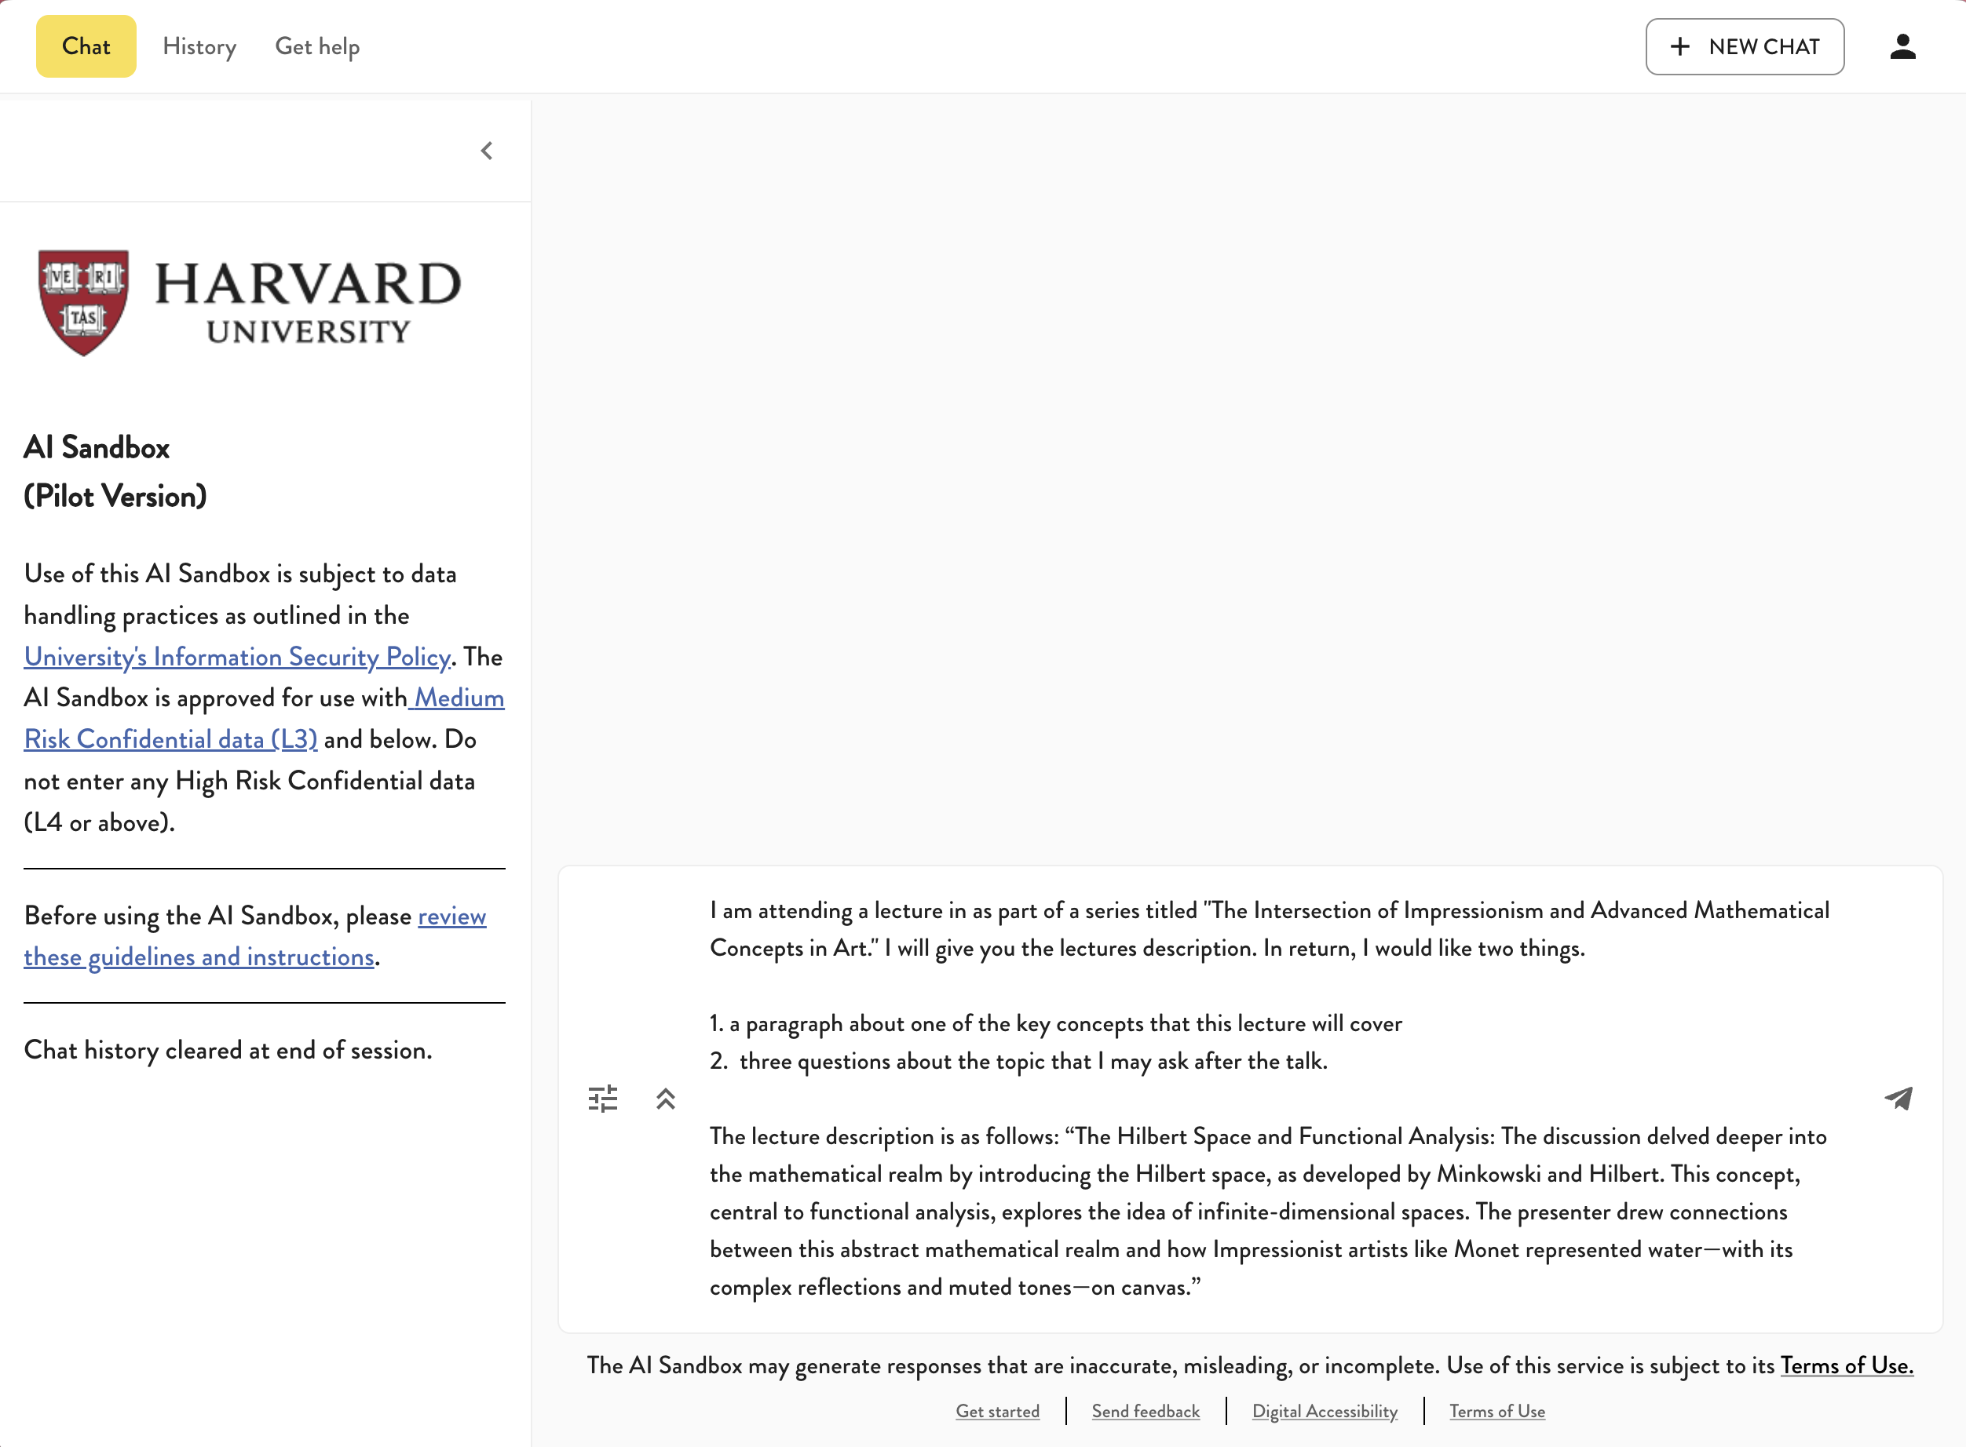Open University's Information Security Policy link
1966x1447 pixels.
pyautogui.click(x=236, y=657)
